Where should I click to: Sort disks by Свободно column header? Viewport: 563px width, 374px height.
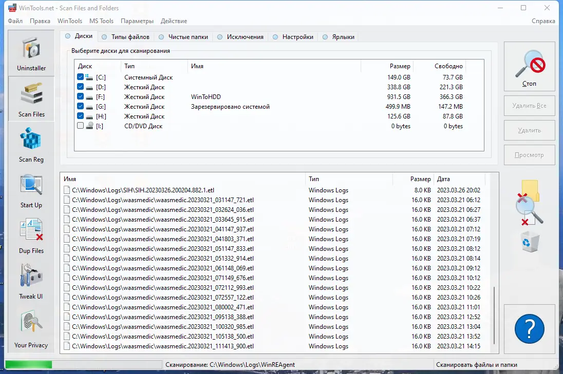[x=440, y=66]
